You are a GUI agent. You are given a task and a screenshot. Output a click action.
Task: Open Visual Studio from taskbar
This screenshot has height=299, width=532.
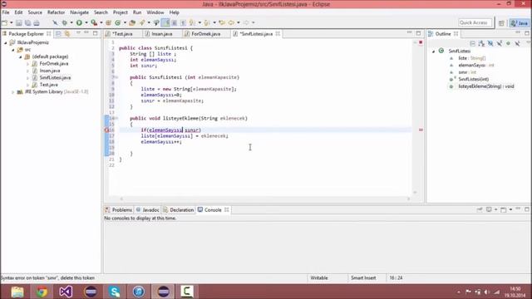tap(66, 292)
